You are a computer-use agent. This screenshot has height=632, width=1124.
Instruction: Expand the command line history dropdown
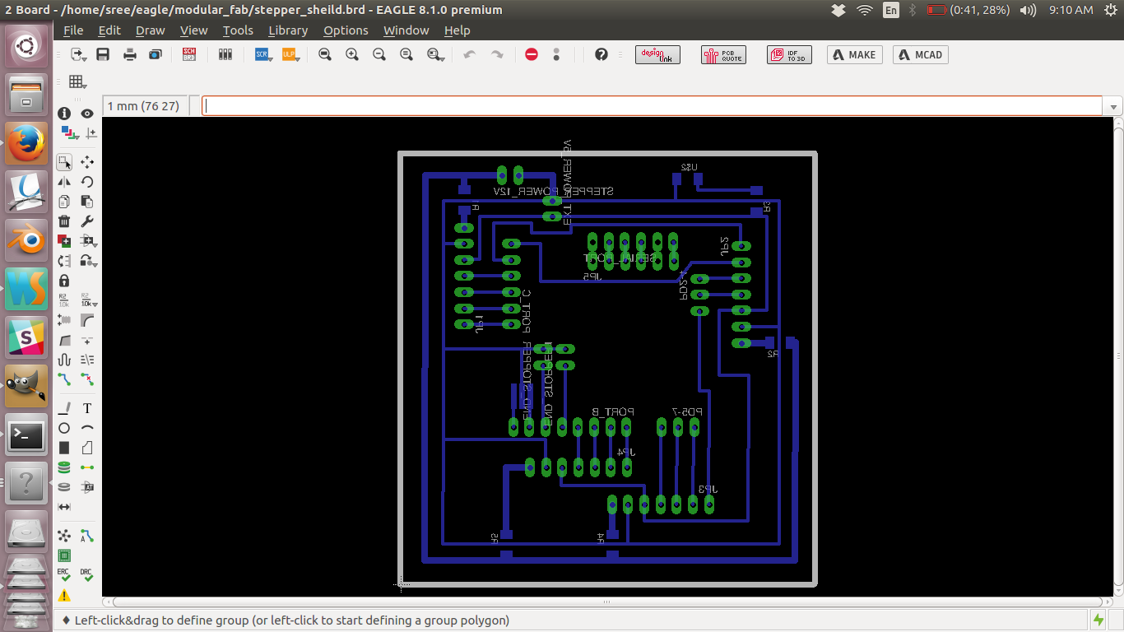click(x=1113, y=106)
